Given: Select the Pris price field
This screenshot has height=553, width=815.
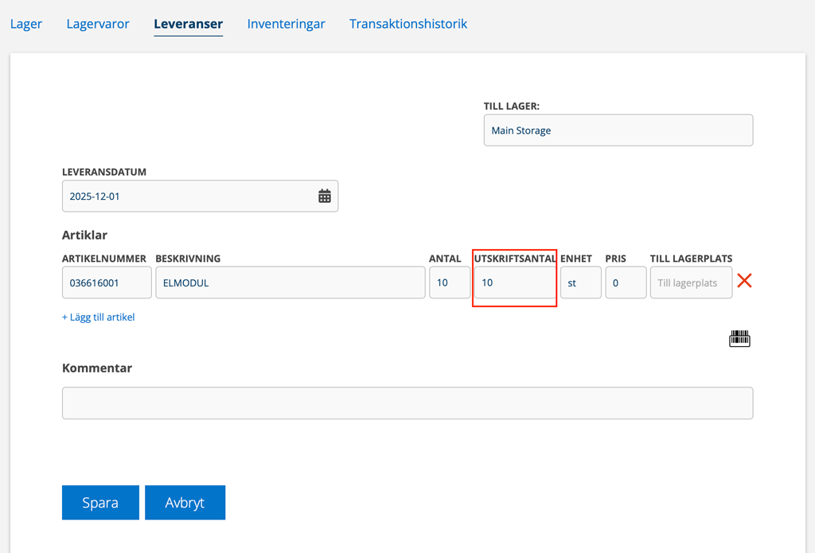Looking at the screenshot, I should click(625, 282).
